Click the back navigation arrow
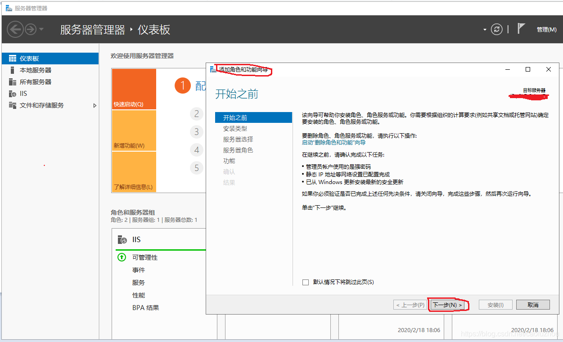Viewport: 563px width, 342px height. (15, 29)
